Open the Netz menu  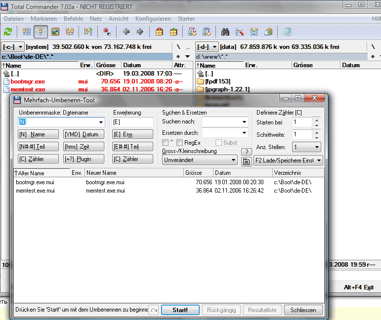click(96, 19)
